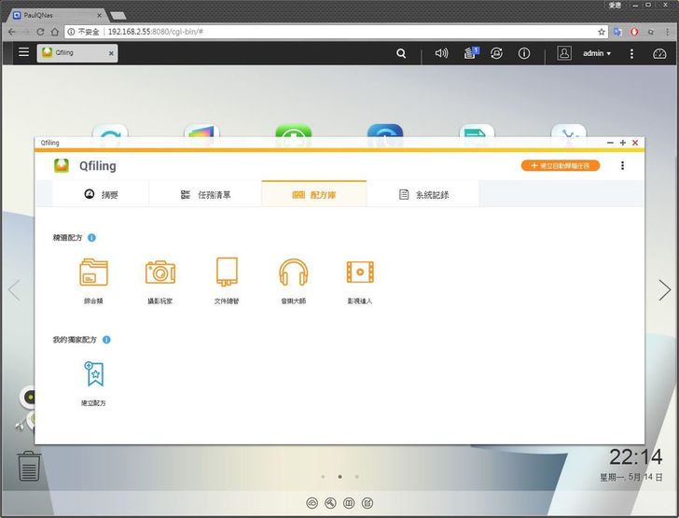Show info for 精選配方 section
Image resolution: width=679 pixels, height=518 pixels.
coord(91,238)
